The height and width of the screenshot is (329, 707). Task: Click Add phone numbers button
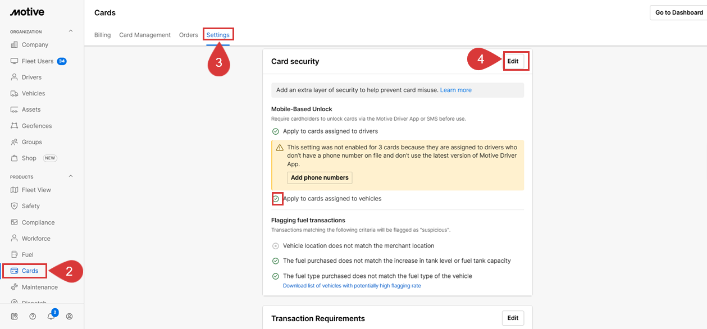point(320,177)
